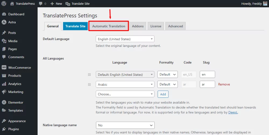
Task: Click the Marketing megaphone icon
Action: click(x=4, y=92)
